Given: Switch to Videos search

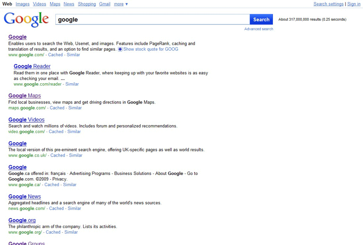Looking at the screenshot, I should coord(39,4).
